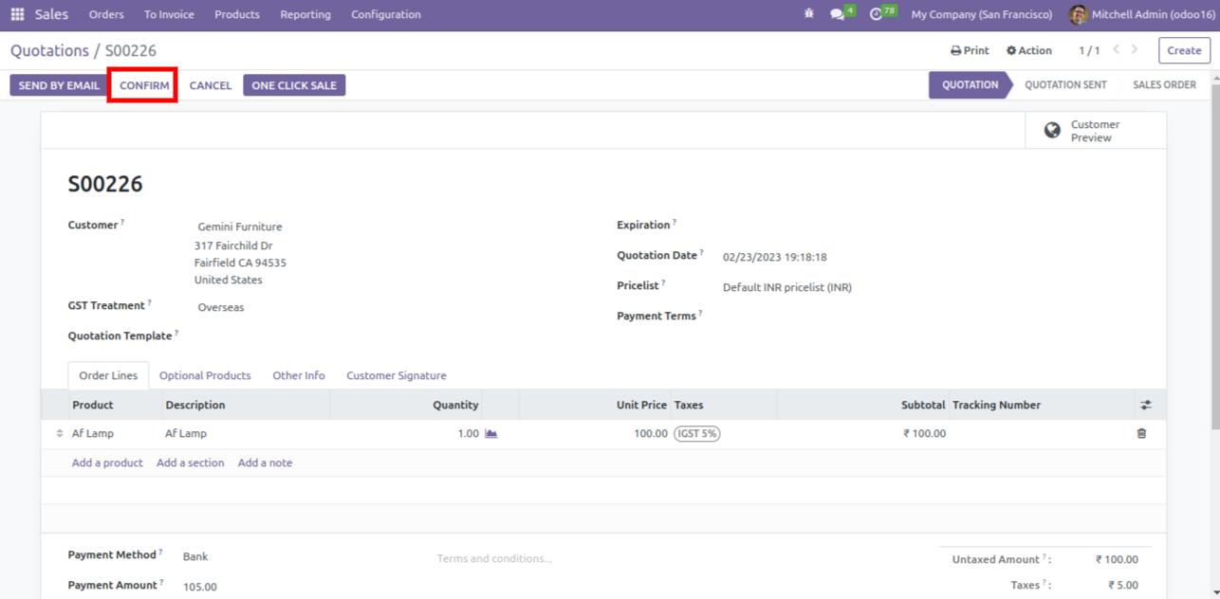Open the chat messages icon
Screen dimensions: 1220x599
(x=838, y=14)
